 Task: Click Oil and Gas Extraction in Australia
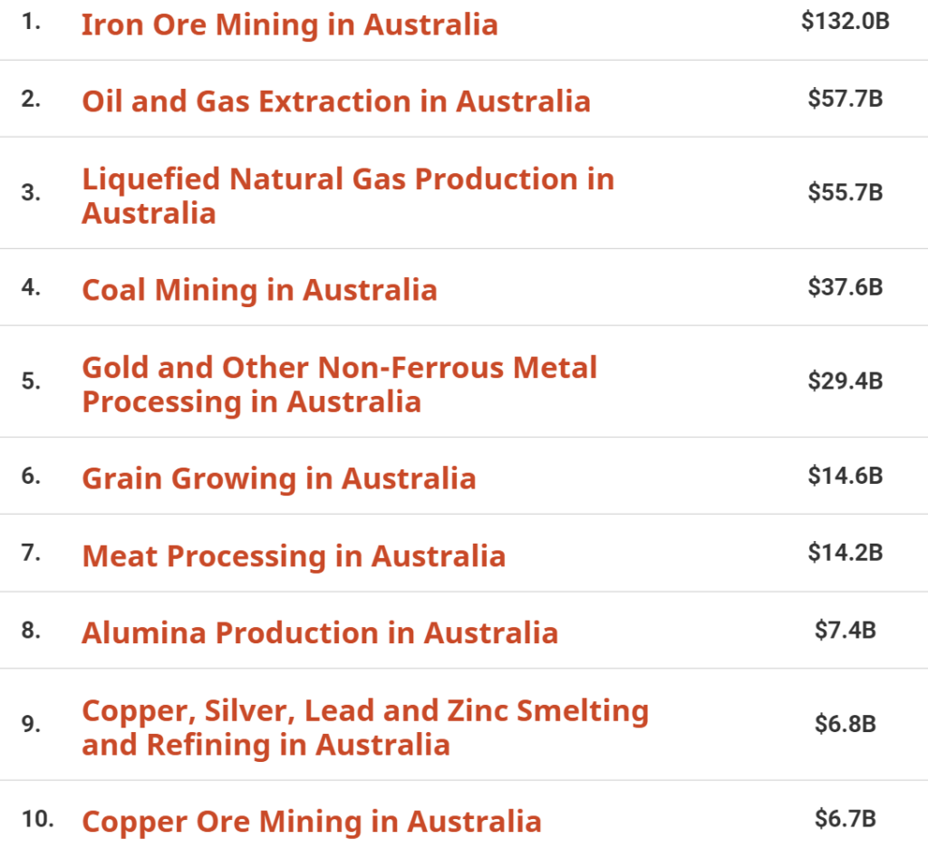coord(335,101)
